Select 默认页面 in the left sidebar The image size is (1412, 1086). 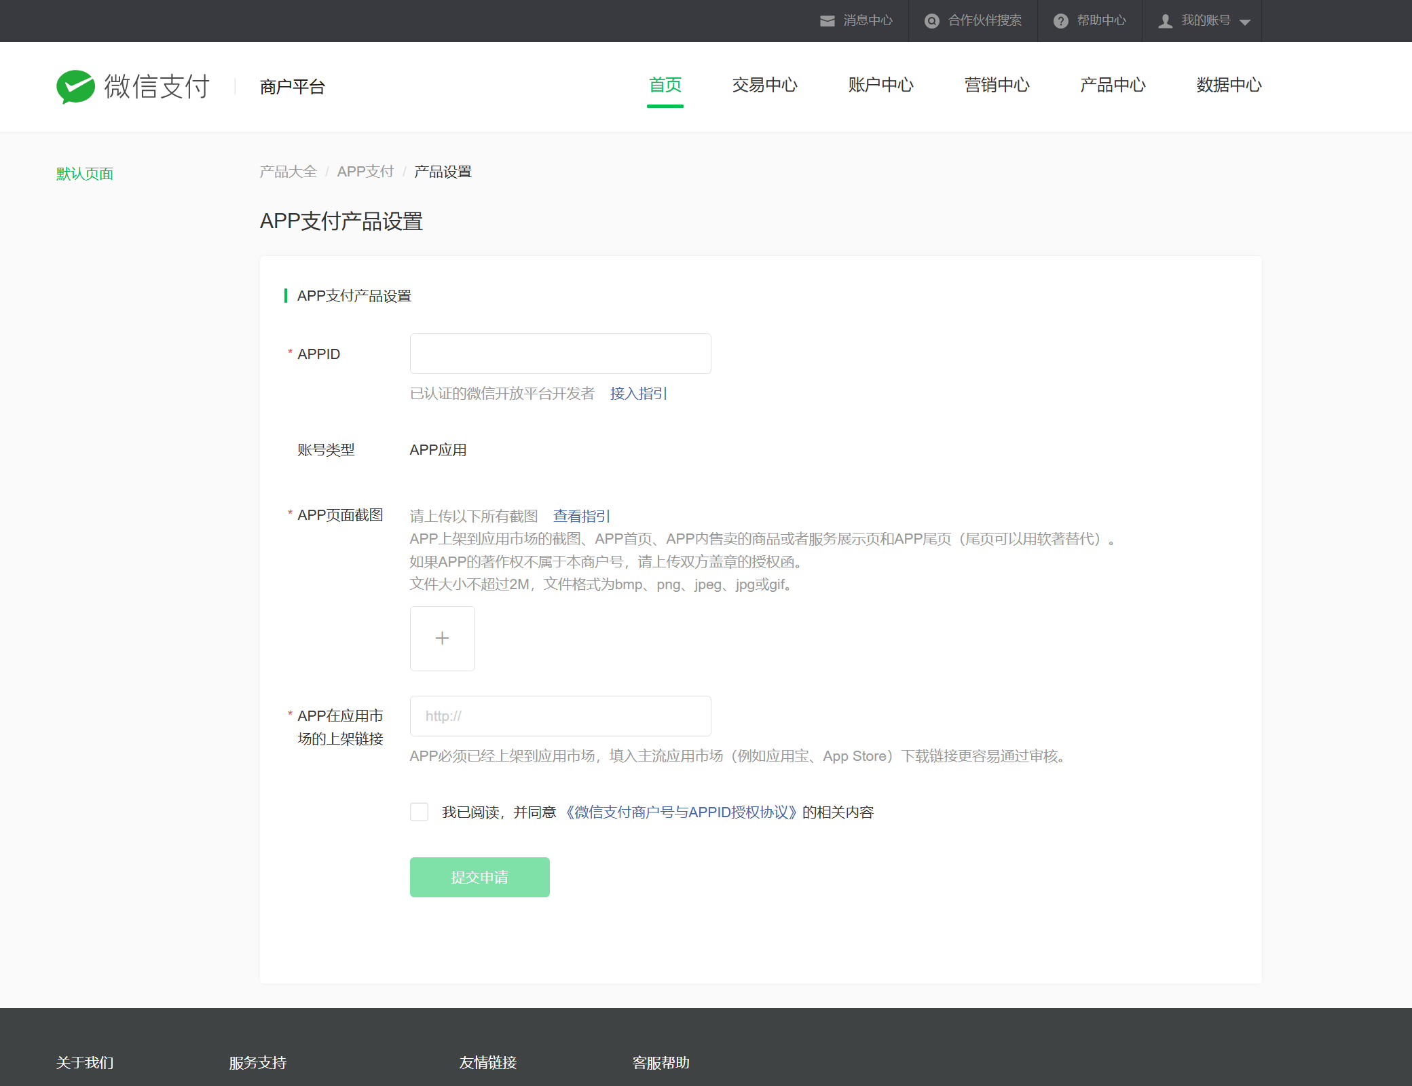85,174
